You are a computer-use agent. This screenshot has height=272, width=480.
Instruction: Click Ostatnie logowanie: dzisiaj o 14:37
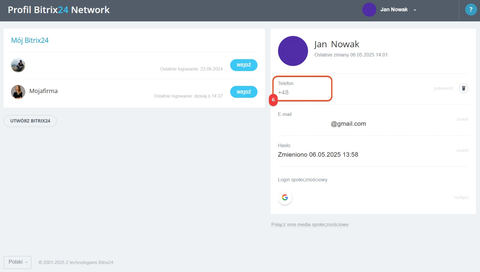(x=188, y=96)
